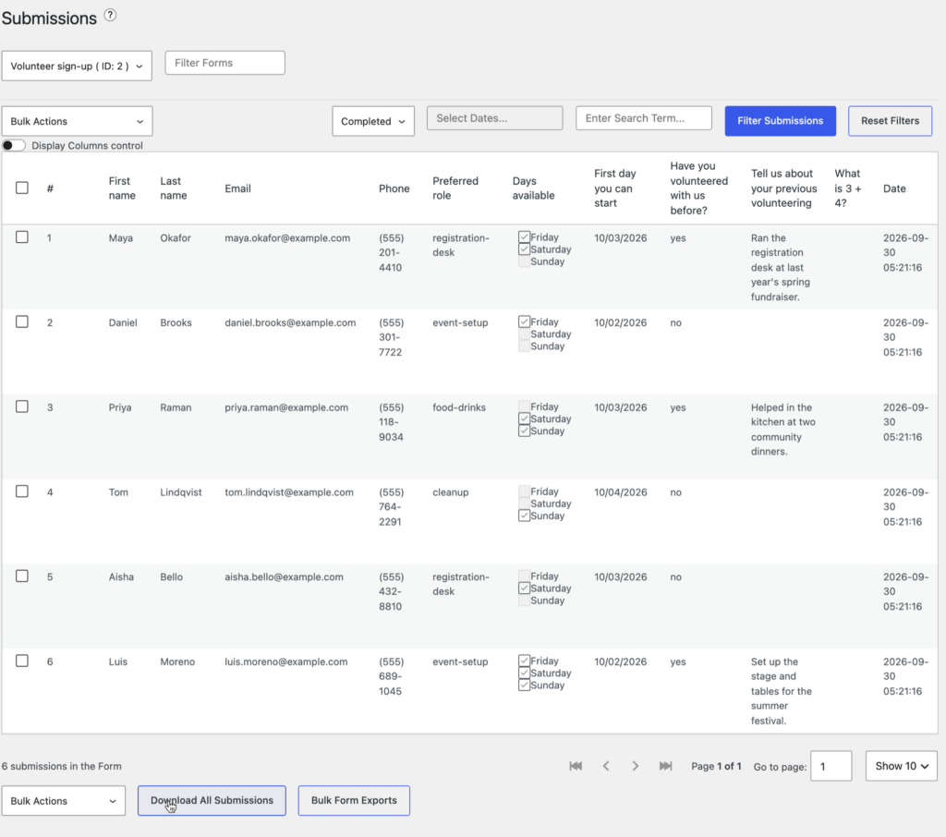
Task: Click Sunday checkbox in Luis Moreno's row
Action: pyautogui.click(x=524, y=685)
